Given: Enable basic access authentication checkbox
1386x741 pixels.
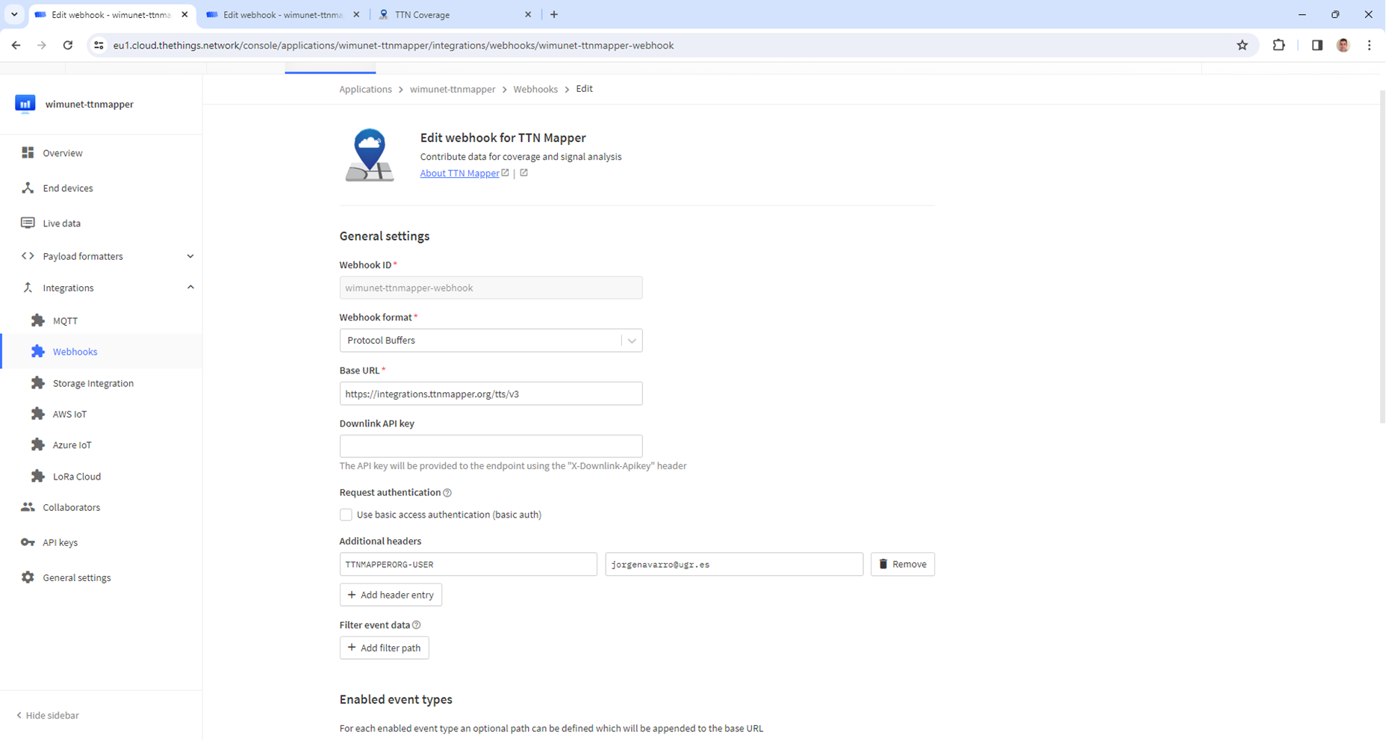Looking at the screenshot, I should click(x=346, y=515).
